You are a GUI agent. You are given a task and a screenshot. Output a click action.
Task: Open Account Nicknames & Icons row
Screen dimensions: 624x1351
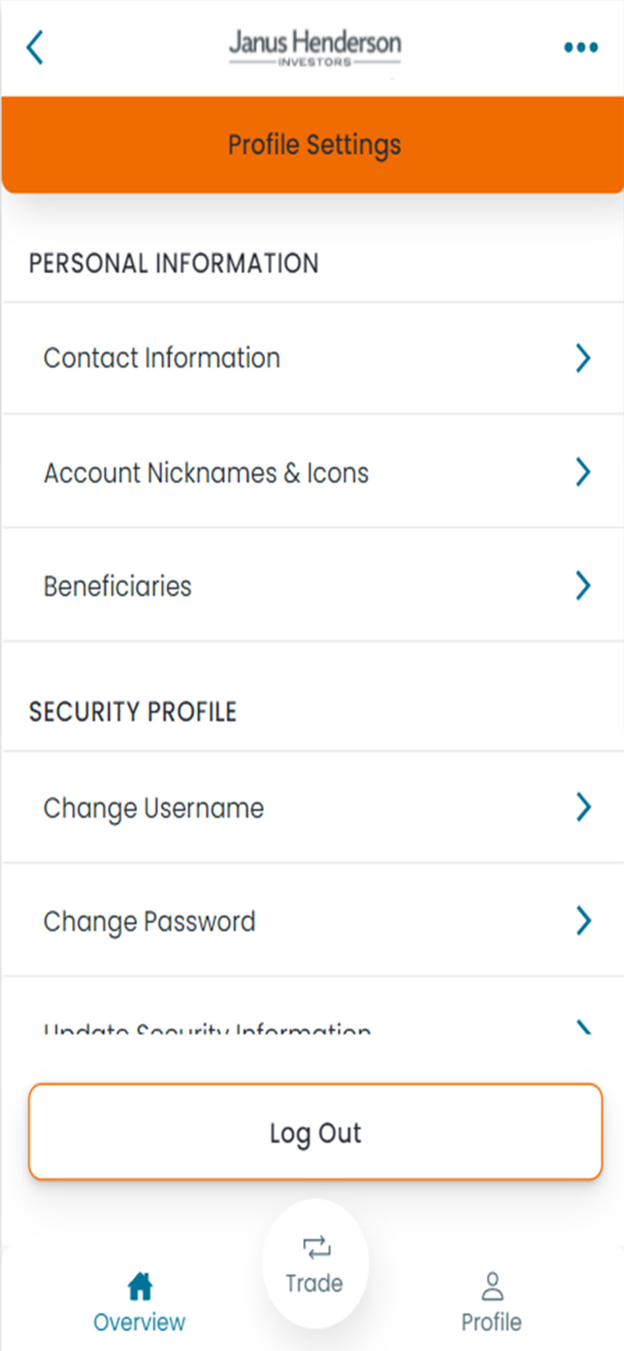coord(206,473)
